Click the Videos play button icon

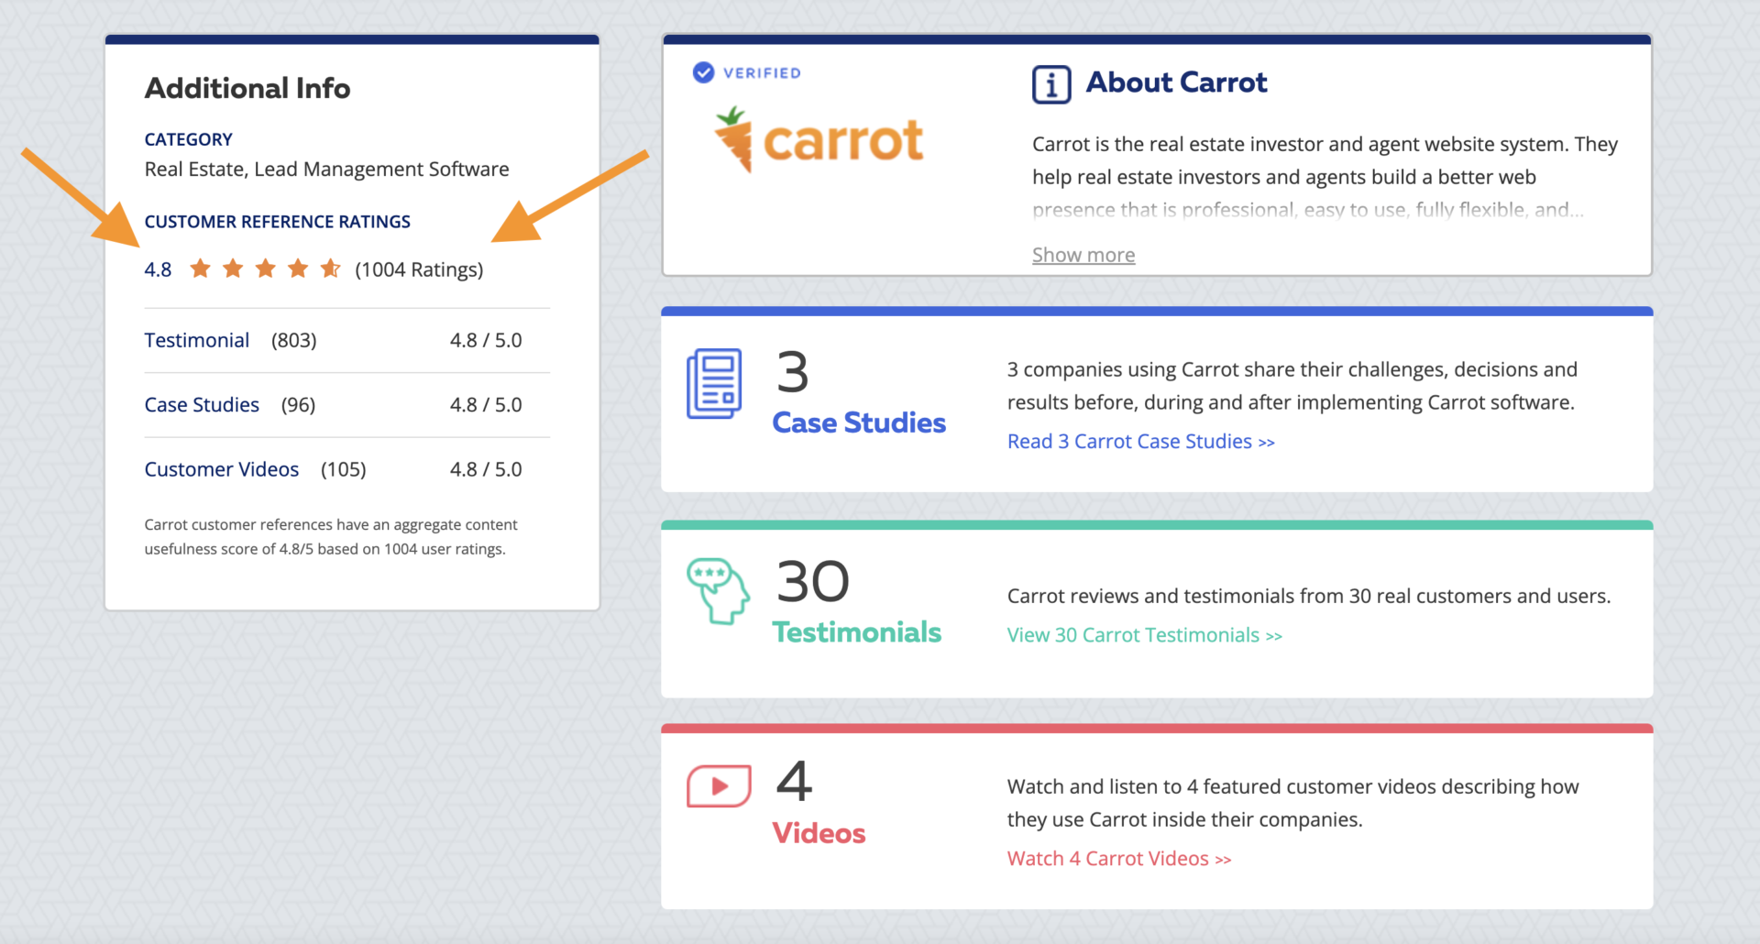pos(719,785)
